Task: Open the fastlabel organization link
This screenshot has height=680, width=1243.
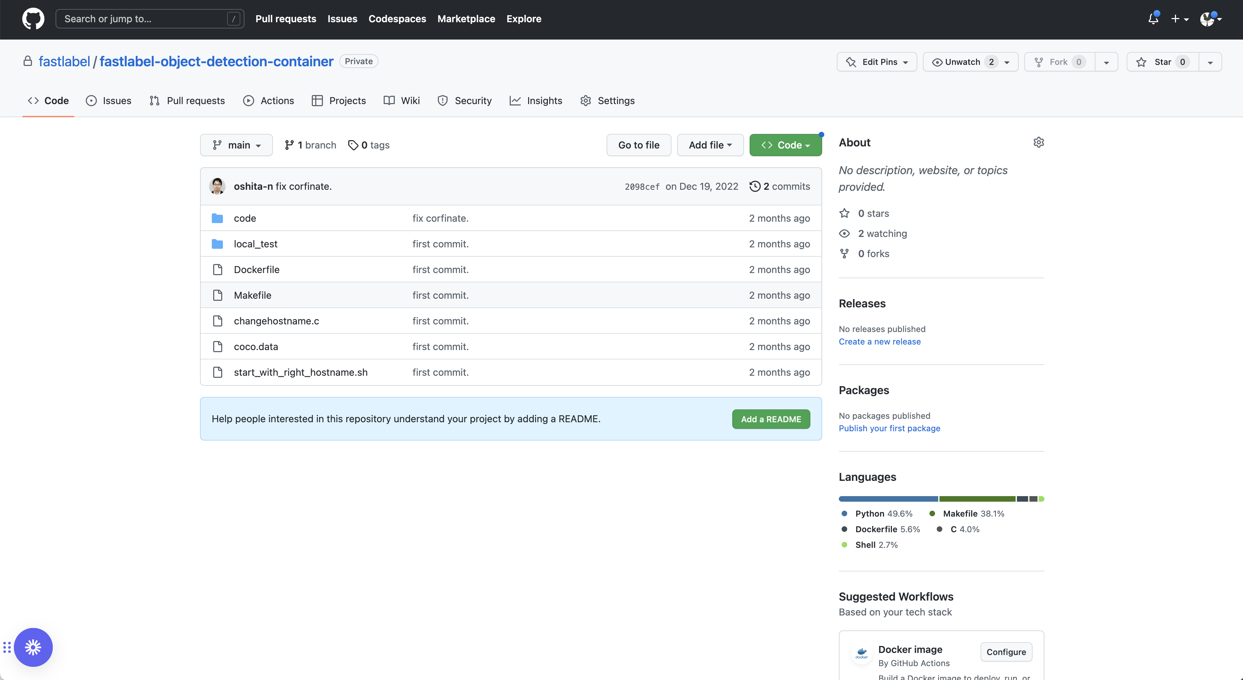Action: click(x=64, y=62)
